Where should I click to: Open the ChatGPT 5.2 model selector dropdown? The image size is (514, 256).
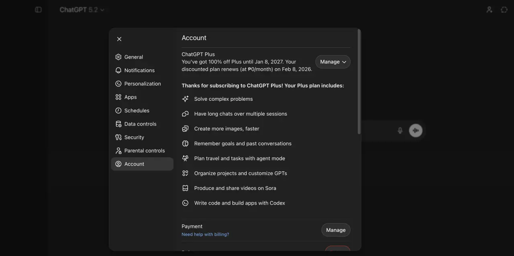point(82,10)
